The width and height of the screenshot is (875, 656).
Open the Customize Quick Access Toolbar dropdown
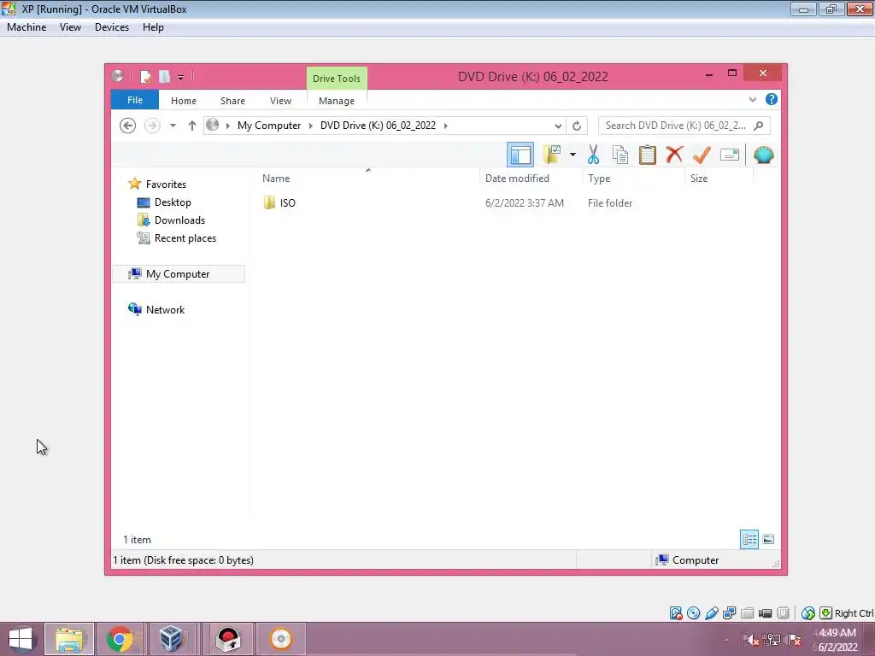coord(181,78)
